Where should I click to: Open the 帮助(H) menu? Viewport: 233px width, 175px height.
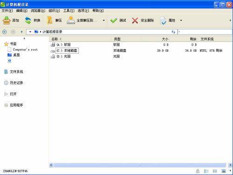(98, 11)
